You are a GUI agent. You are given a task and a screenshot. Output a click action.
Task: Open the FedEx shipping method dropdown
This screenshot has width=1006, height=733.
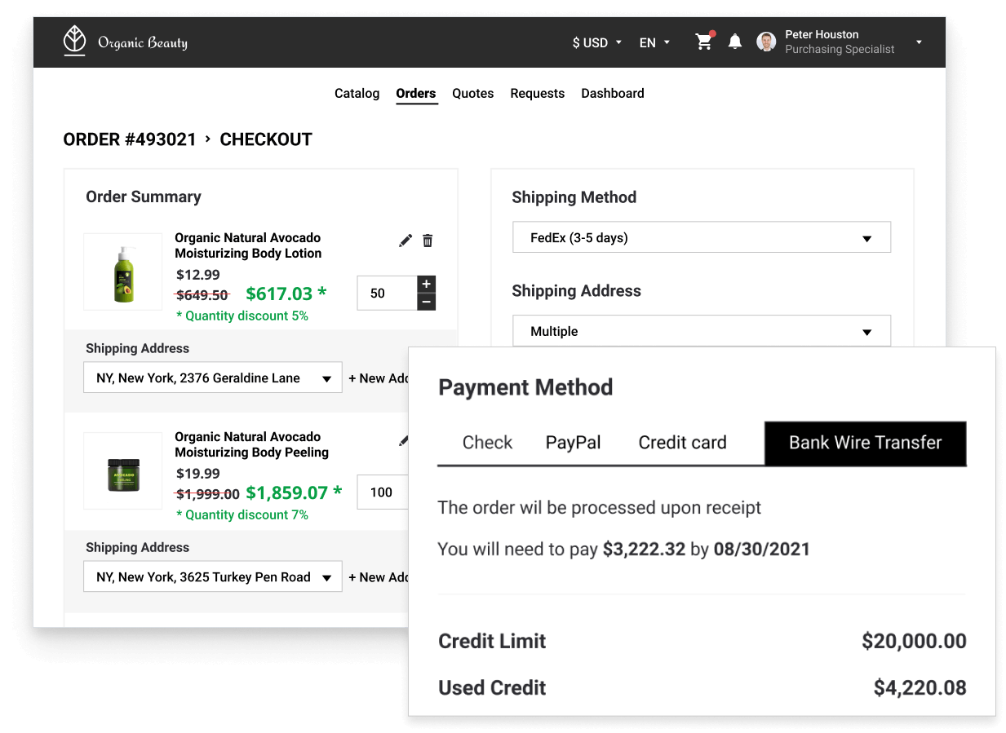701,238
